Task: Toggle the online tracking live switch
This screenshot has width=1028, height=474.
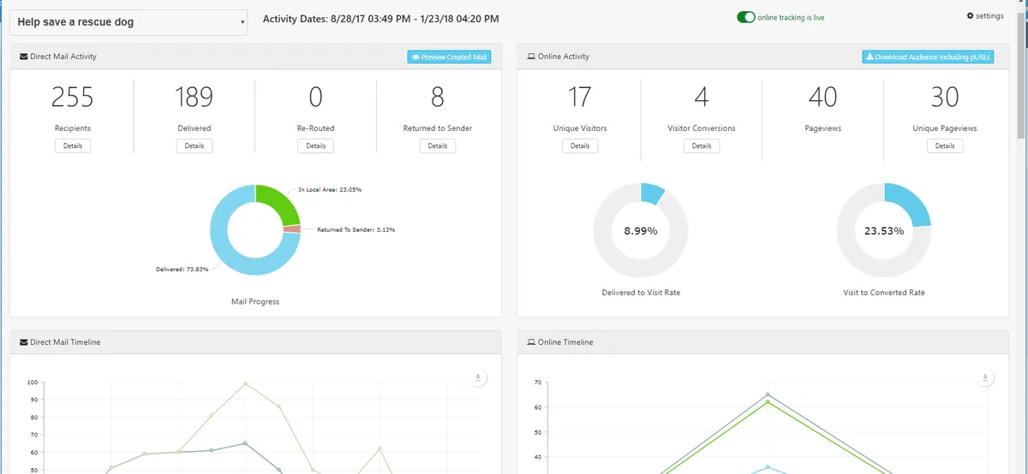Action: click(x=746, y=17)
